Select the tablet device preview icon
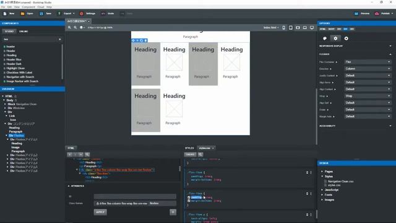This screenshot has height=223, width=396. [x=291, y=27]
